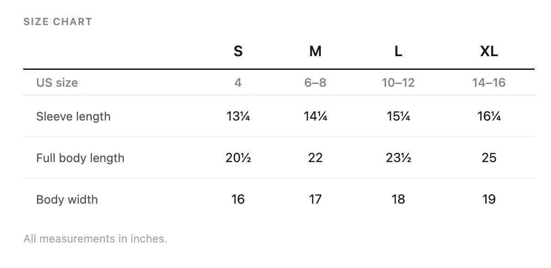
Task: Select the L size column header
Action: click(x=398, y=52)
